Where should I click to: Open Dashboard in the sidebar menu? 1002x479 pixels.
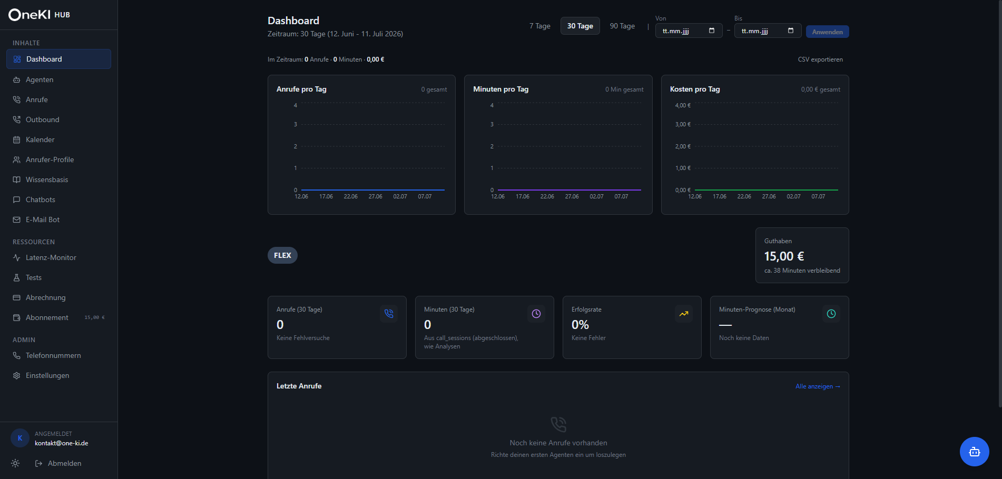coord(58,59)
